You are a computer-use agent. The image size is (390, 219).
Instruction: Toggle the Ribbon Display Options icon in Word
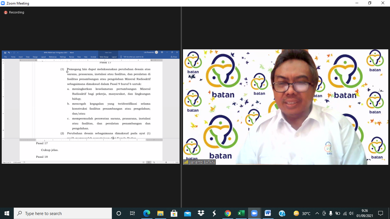[x=162, y=52]
